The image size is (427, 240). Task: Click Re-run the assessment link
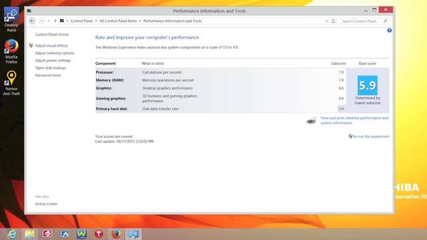pos(371,137)
